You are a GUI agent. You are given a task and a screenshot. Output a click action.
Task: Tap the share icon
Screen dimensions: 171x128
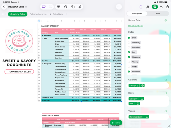click(x=167, y=7)
